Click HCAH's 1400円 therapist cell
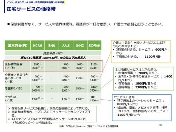The width and height of the screenshot is (176, 132). tap(37, 99)
